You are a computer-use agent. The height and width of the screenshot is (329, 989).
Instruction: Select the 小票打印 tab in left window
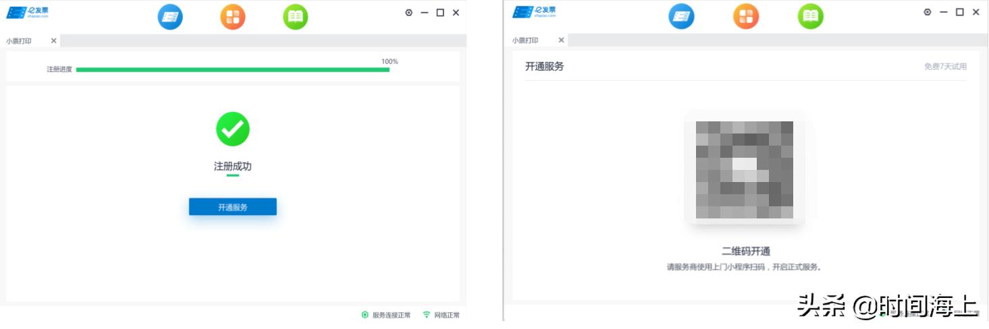pyautogui.click(x=19, y=41)
